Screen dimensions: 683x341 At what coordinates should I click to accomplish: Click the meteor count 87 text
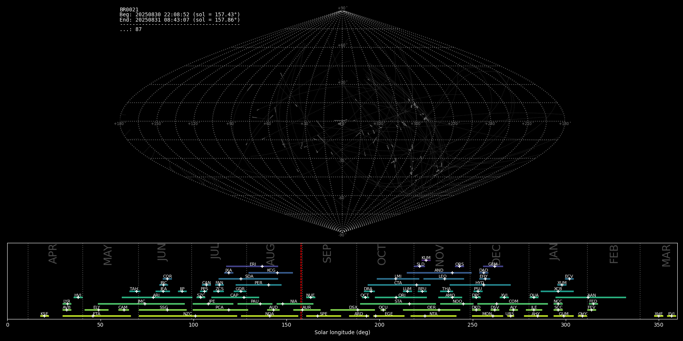coord(131,29)
